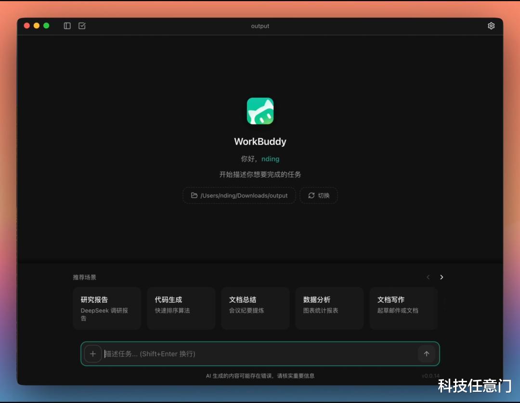Click the WorkBuddy title text
The height and width of the screenshot is (403, 520).
point(260,142)
